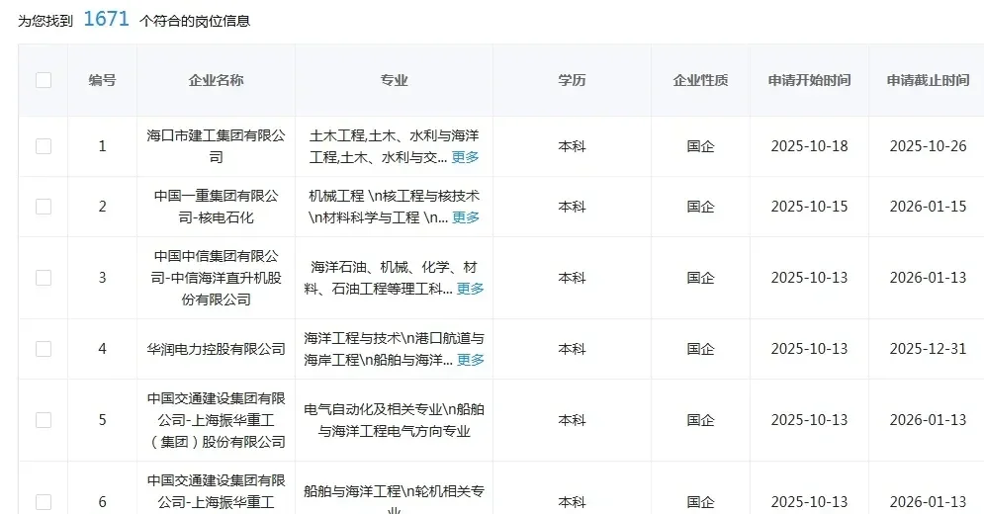Click the 申请截止时间 column header
This screenshot has height=514, width=984.
[x=929, y=80]
